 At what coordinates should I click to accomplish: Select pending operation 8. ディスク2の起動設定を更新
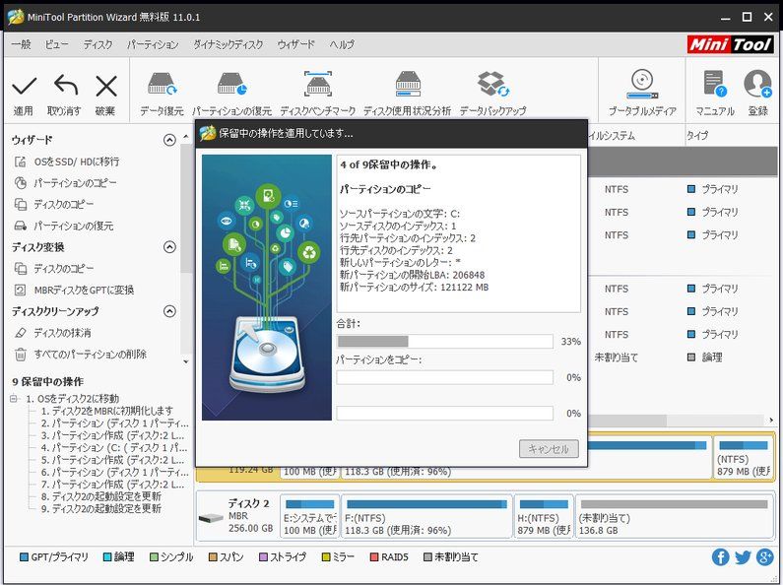[100, 496]
